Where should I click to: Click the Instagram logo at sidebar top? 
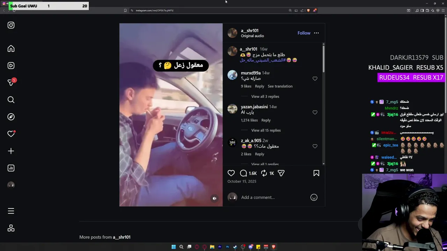click(11, 25)
